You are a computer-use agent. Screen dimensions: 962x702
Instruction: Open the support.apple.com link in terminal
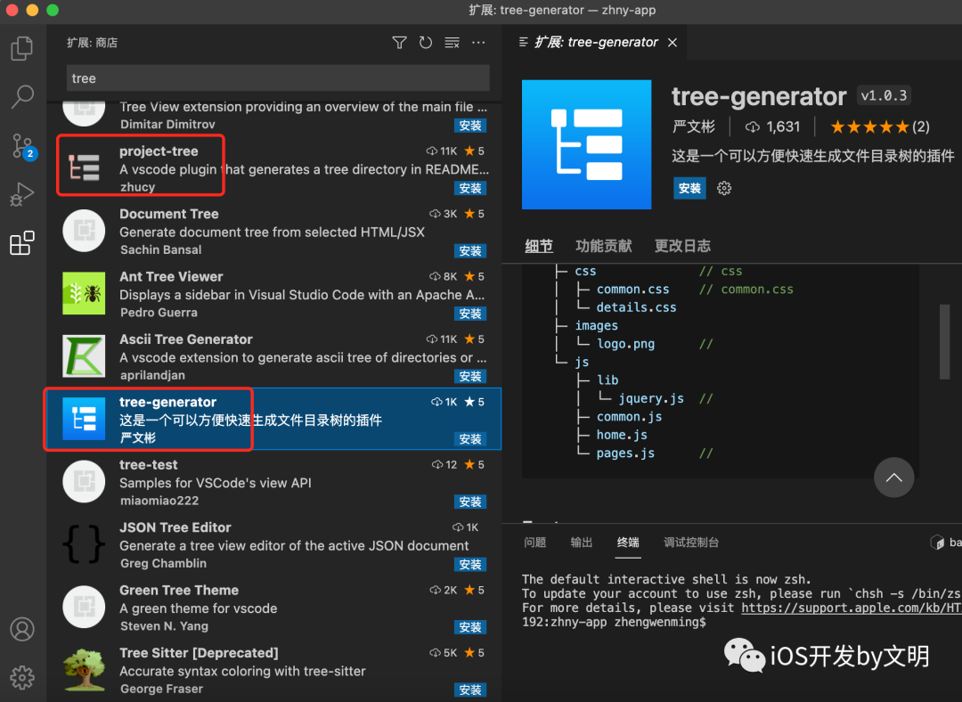coord(852,608)
